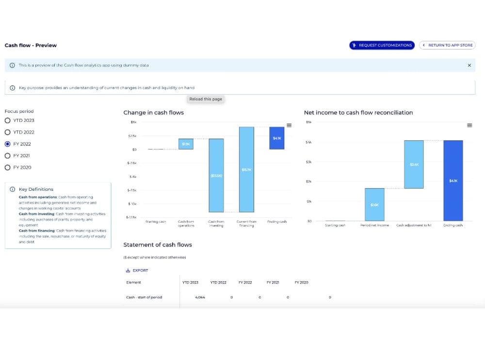Screen dimensions: 485x363
Task: Click the Export link under Statement of cash flows
Action: click(x=137, y=270)
